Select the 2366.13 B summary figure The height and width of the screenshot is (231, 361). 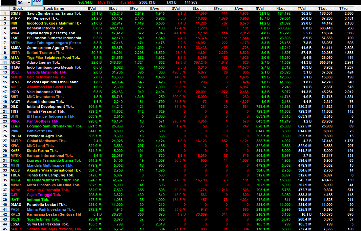coord(147,2)
